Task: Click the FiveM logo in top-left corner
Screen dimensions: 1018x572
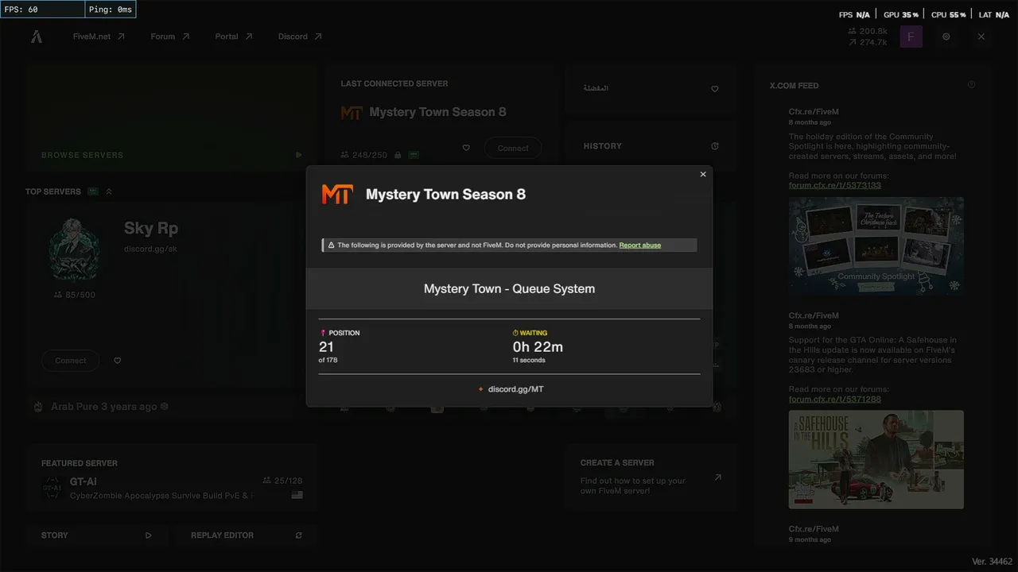Action: [x=37, y=37]
